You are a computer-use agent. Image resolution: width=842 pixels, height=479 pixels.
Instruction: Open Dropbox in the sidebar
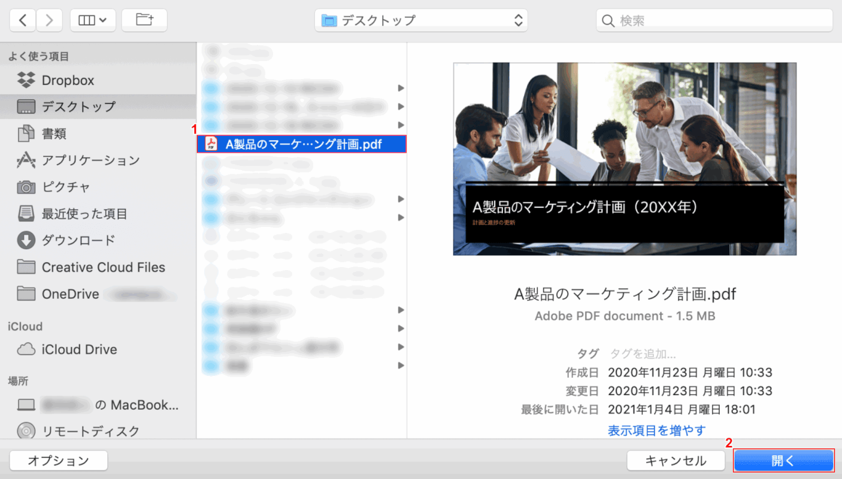(68, 80)
